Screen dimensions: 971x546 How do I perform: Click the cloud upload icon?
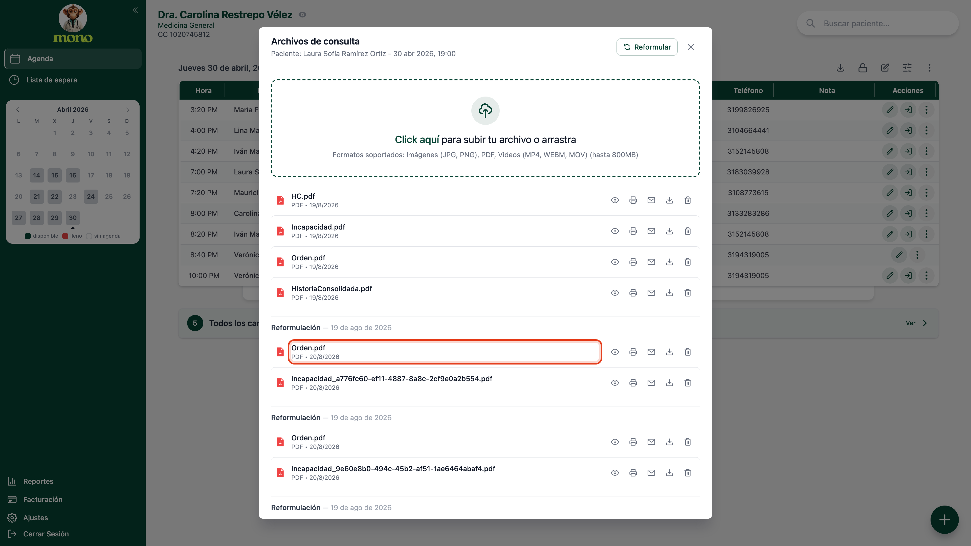click(x=485, y=111)
